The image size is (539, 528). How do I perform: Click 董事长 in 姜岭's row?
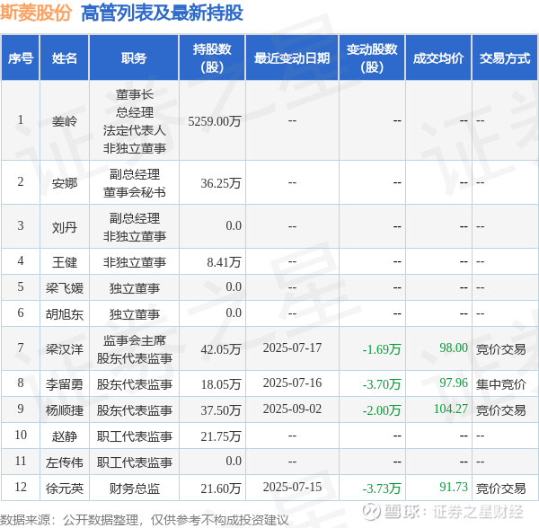pyautogui.click(x=135, y=94)
